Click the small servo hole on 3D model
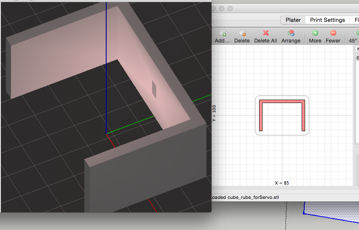The width and height of the screenshot is (359, 230). pyautogui.click(x=154, y=89)
